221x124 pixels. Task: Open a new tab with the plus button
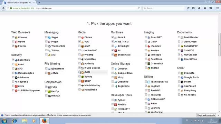click(39, 2)
